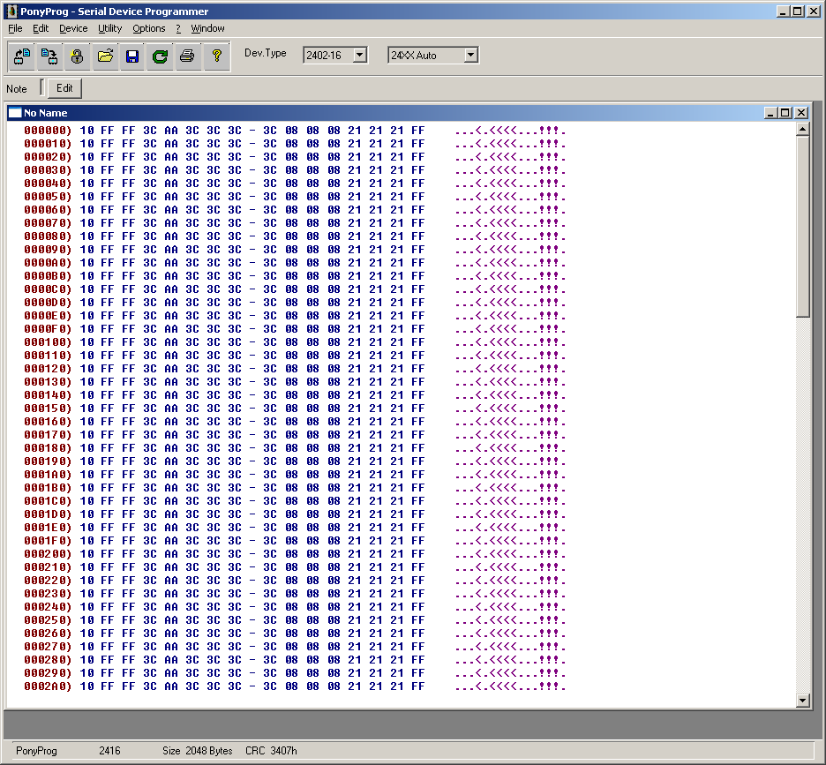
Task: Open a device file with folder icon
Action: pyautogui.click(x=105, y=56)
